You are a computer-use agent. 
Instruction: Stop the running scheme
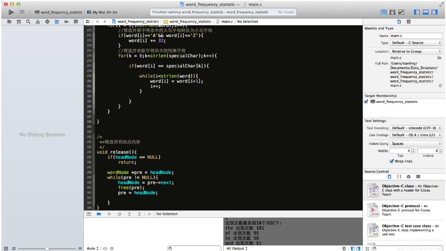[22, 12]
